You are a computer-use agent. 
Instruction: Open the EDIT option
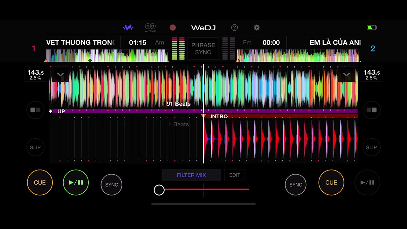coord(235,175)
